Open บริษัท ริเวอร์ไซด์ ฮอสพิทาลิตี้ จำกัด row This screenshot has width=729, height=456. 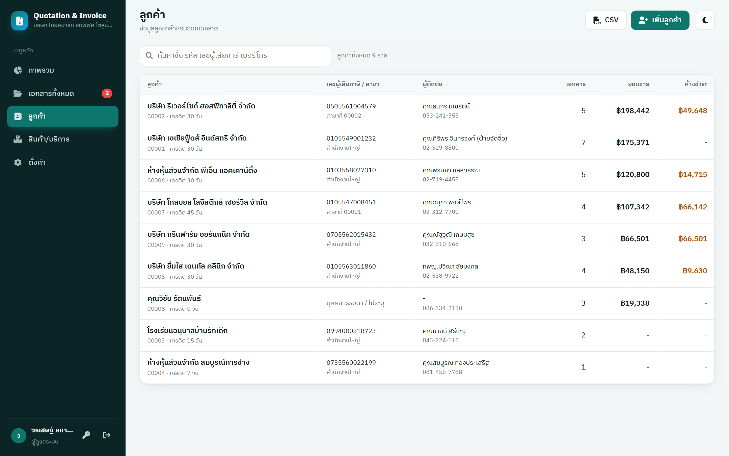pos(427,111)
